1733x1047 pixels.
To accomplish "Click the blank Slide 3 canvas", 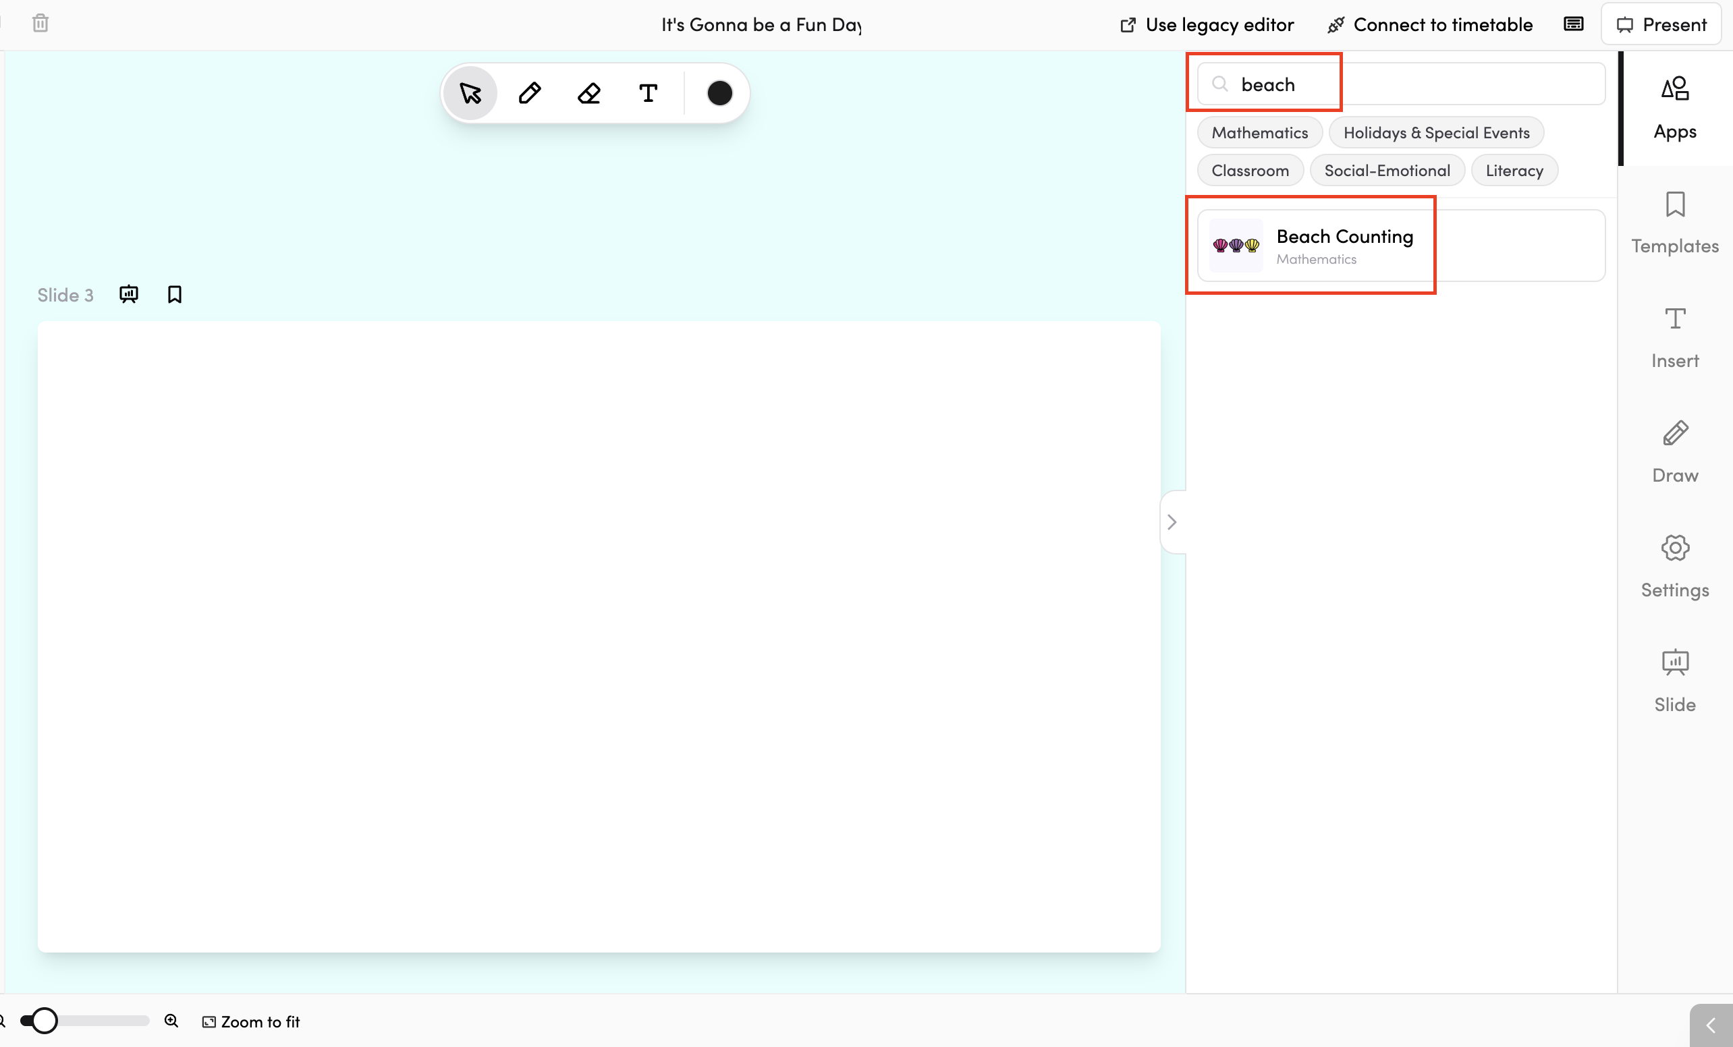I will (x=599, y=637).
